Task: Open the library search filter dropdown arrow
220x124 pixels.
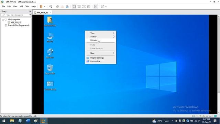Action: pos(30,15)
